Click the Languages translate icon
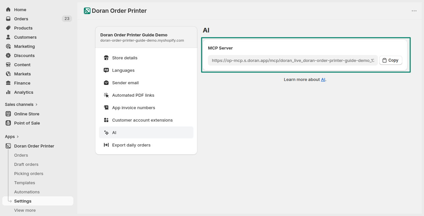The image size is (424, 216). click(106, 70)
